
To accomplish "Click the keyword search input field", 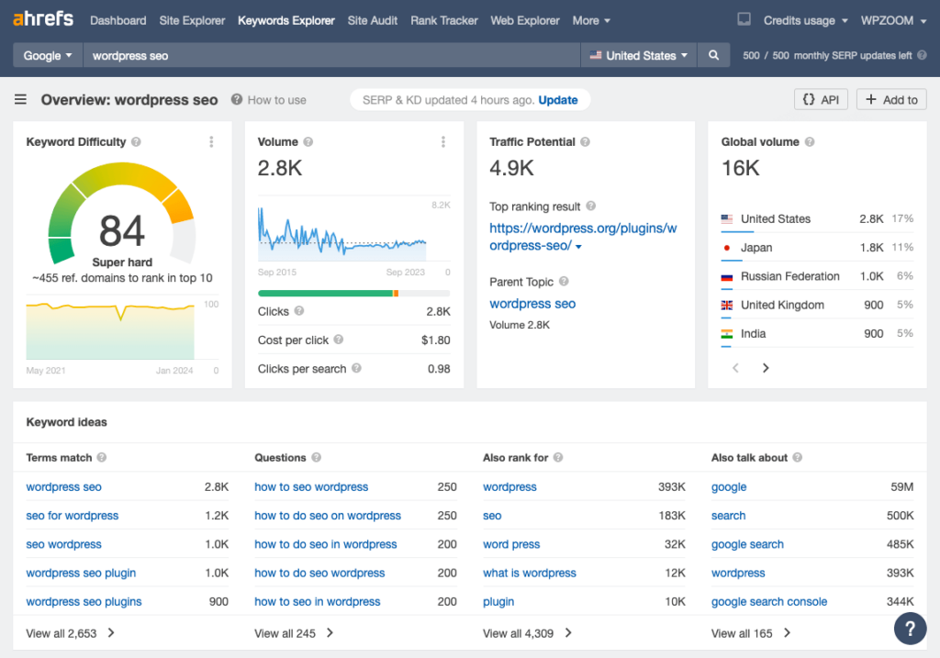I will tap(331, 55).
